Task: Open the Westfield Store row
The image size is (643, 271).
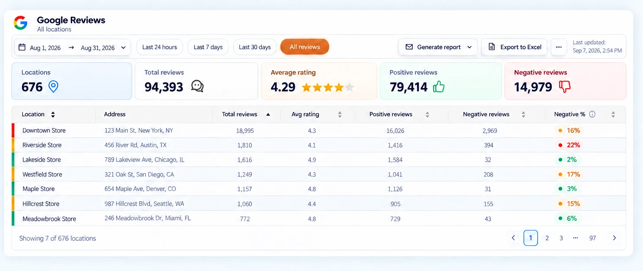Action: (319, 174)
